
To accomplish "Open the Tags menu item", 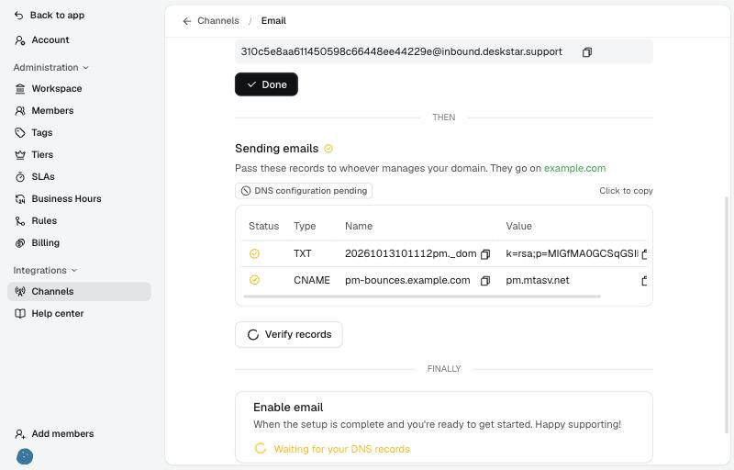I will [79, 132].
